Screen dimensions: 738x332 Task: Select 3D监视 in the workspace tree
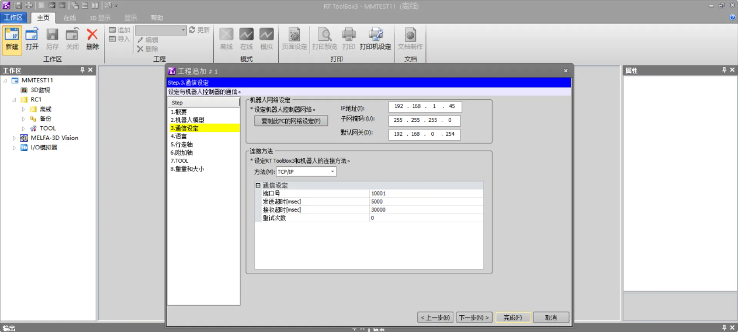(x=40, y=90)
